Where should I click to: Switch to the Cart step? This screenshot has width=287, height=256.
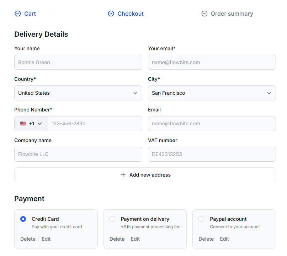tap(30, 14)
